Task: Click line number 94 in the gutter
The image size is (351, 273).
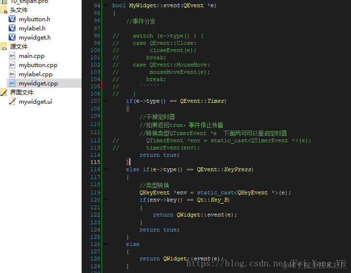Action: pos(97,5)
